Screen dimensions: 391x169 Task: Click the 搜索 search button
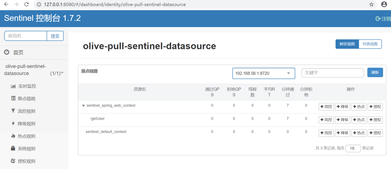click(55, 36)
